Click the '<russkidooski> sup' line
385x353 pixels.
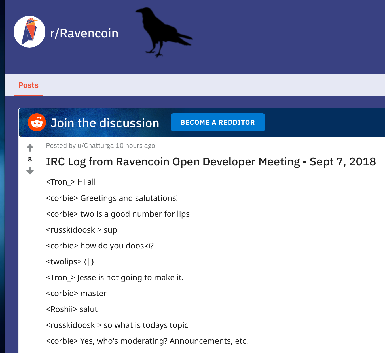[x=82, y=230]
